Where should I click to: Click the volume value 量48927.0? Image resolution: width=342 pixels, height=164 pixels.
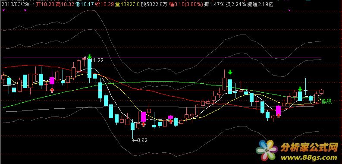(127, 4)
